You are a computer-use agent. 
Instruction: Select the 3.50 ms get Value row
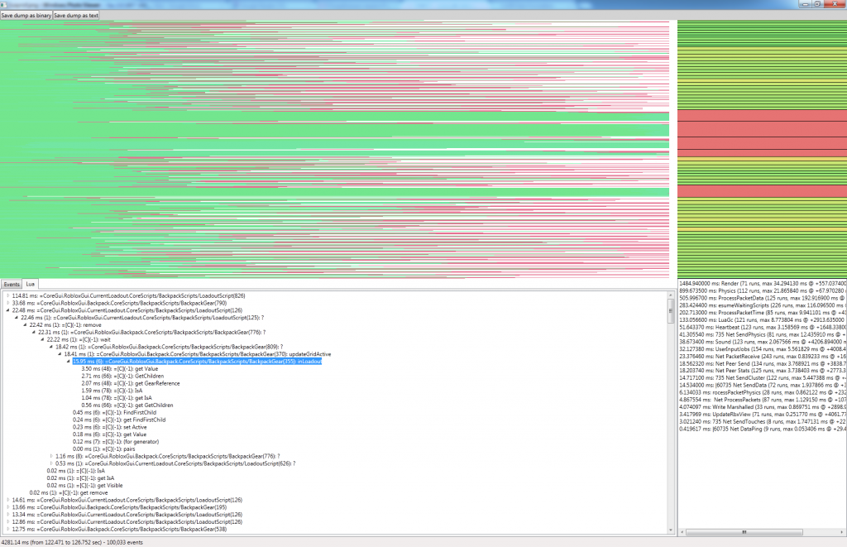click(x=119, y=368)
